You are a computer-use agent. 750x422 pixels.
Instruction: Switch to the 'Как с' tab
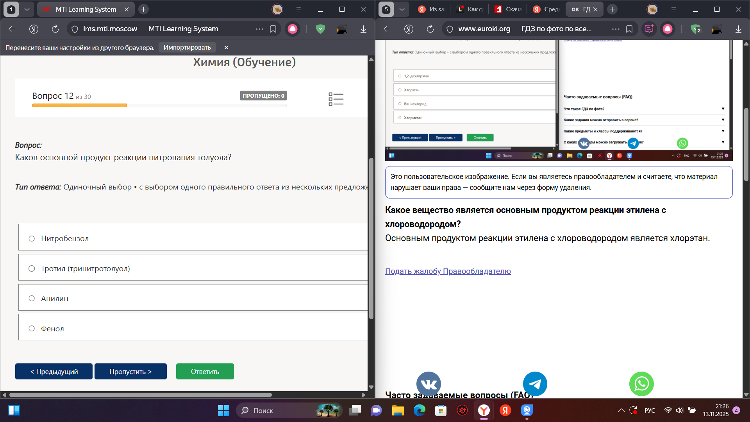click(470, 9)
